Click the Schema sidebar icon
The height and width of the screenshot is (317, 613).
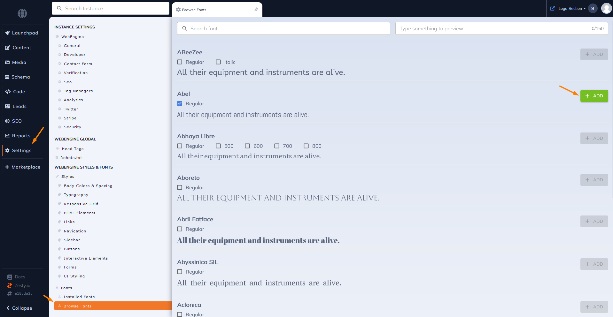(x=8, y=77)
